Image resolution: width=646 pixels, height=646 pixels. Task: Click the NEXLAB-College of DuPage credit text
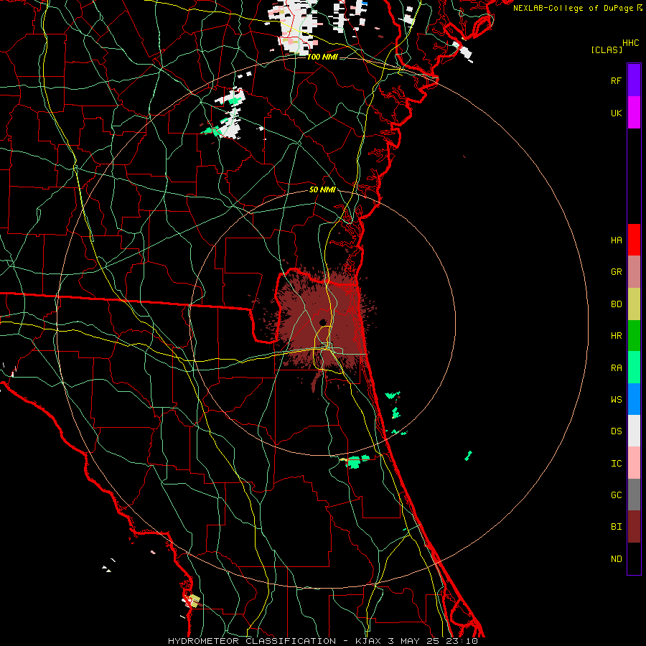tap(573, 8)
